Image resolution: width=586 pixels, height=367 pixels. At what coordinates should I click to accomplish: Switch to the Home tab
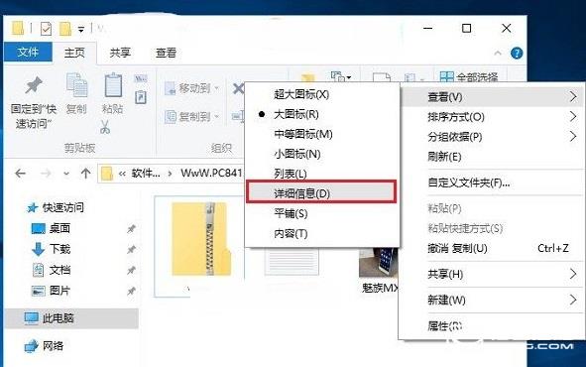click(74, 53)
